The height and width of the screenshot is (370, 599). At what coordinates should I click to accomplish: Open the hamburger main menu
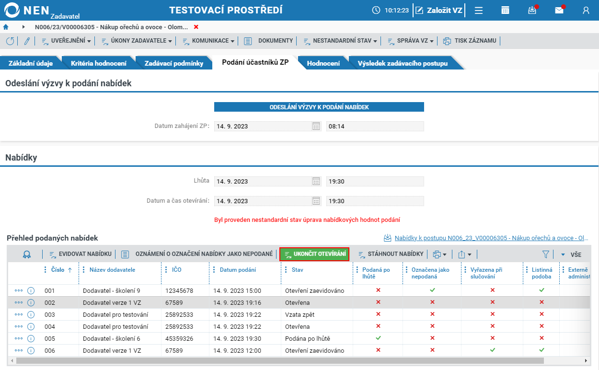[x=478, y=10]
